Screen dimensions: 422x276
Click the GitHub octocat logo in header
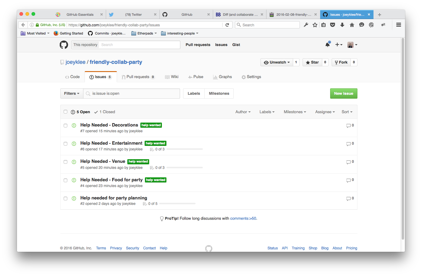[64, 45]
